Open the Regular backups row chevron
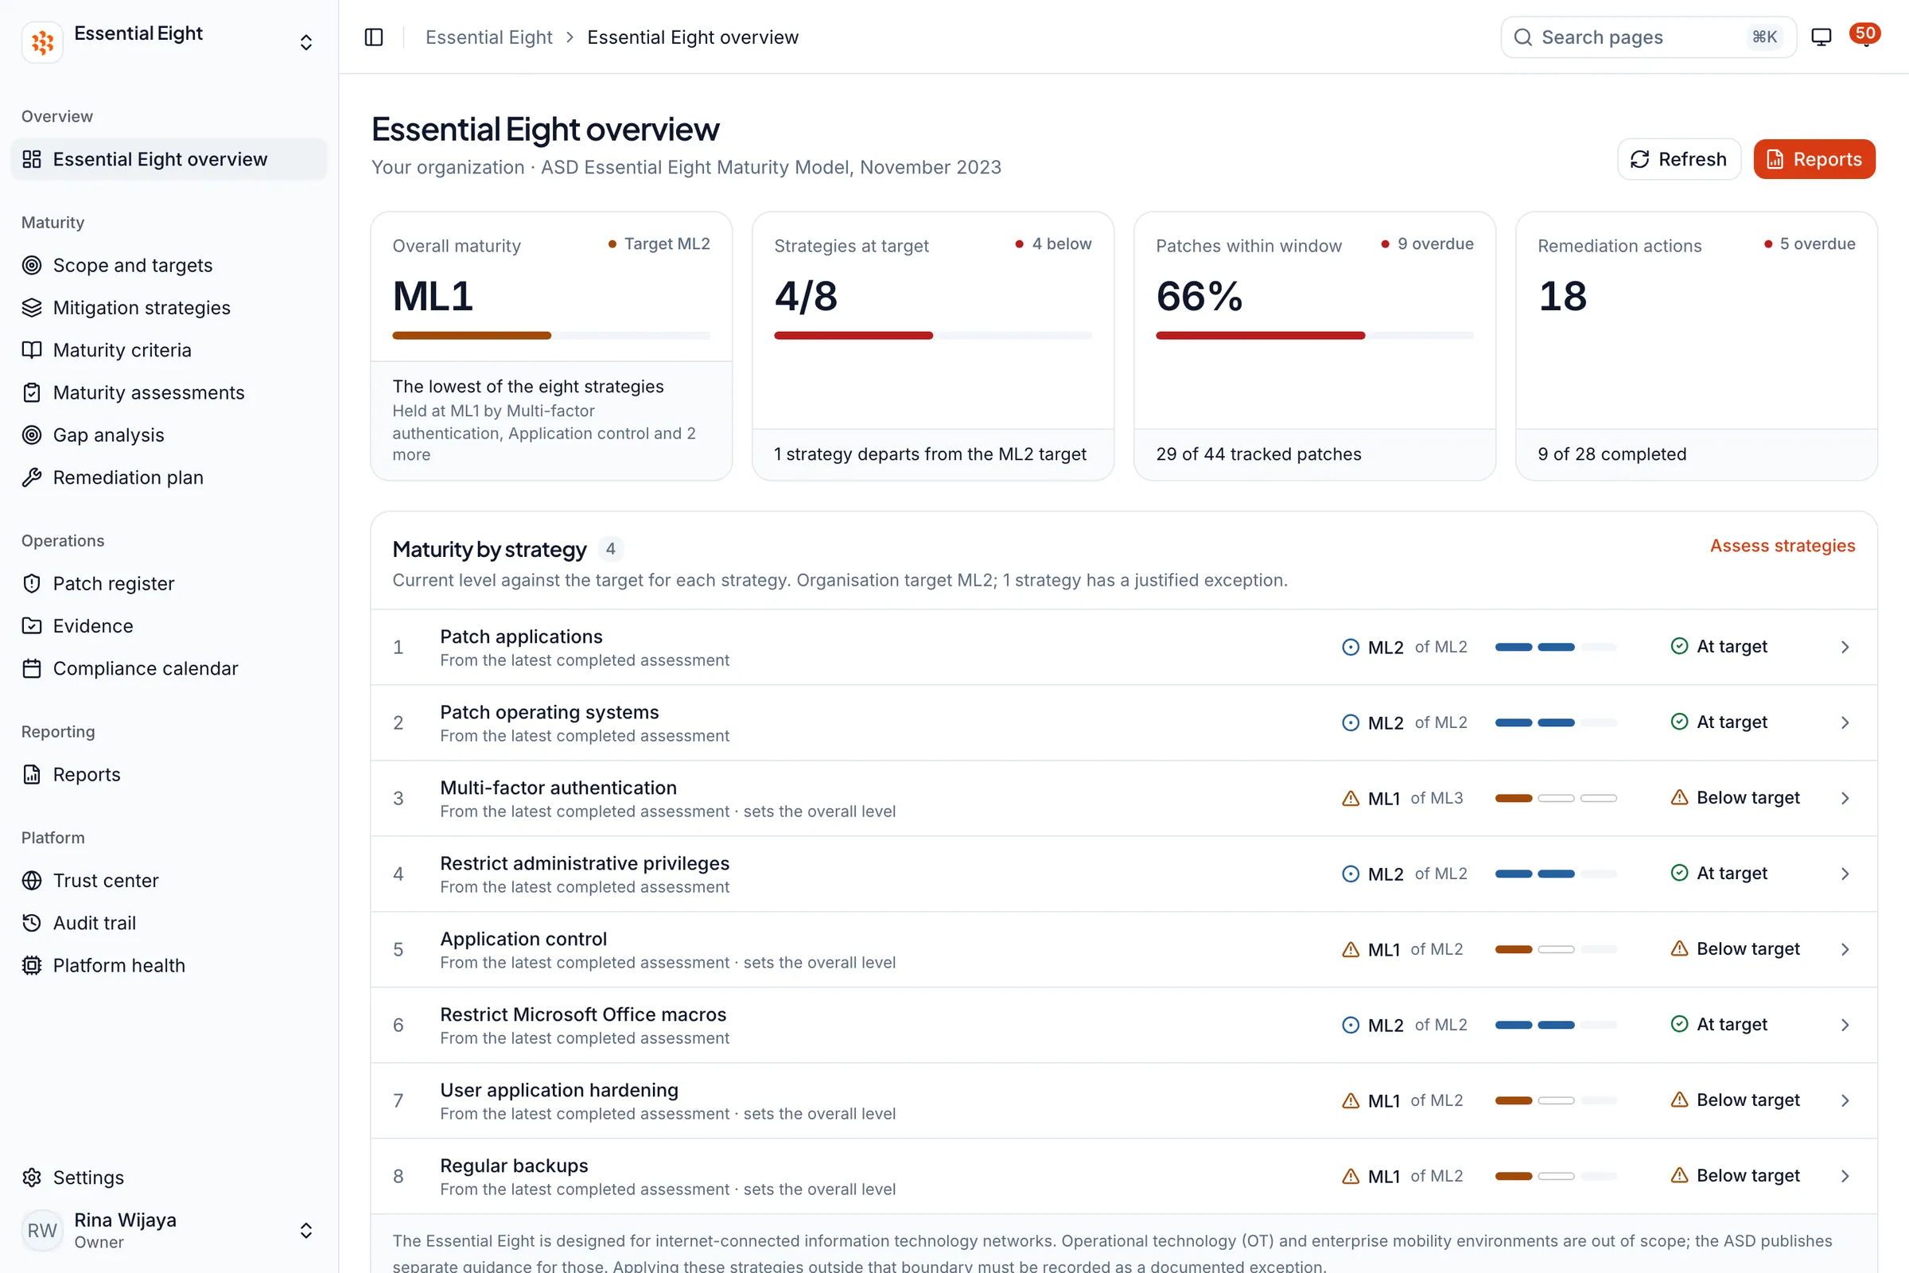The height and width of the screenshot is (1273, 1909). pyautogui.click(x=1845, y=1176)
